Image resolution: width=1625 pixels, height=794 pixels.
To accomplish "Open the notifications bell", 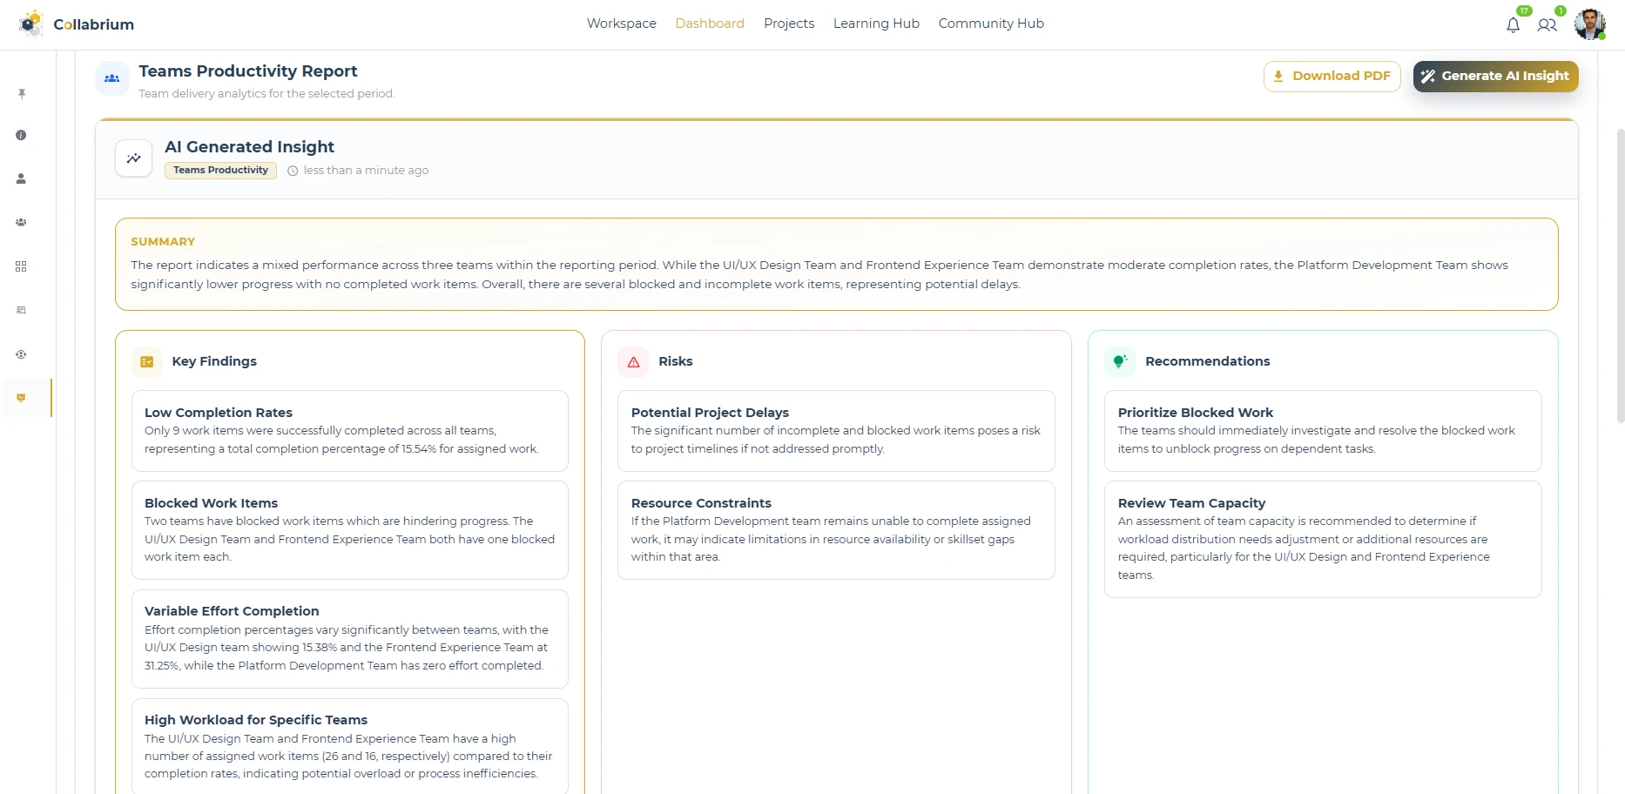I will coord(1513,25).
